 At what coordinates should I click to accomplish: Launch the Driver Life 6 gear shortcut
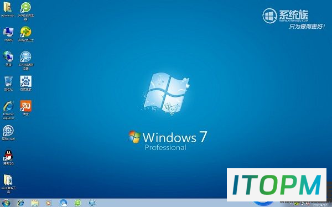8,133
